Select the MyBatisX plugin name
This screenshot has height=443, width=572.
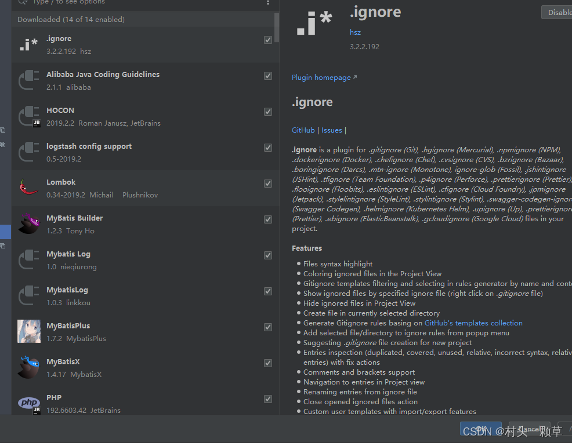coord(63,362)
